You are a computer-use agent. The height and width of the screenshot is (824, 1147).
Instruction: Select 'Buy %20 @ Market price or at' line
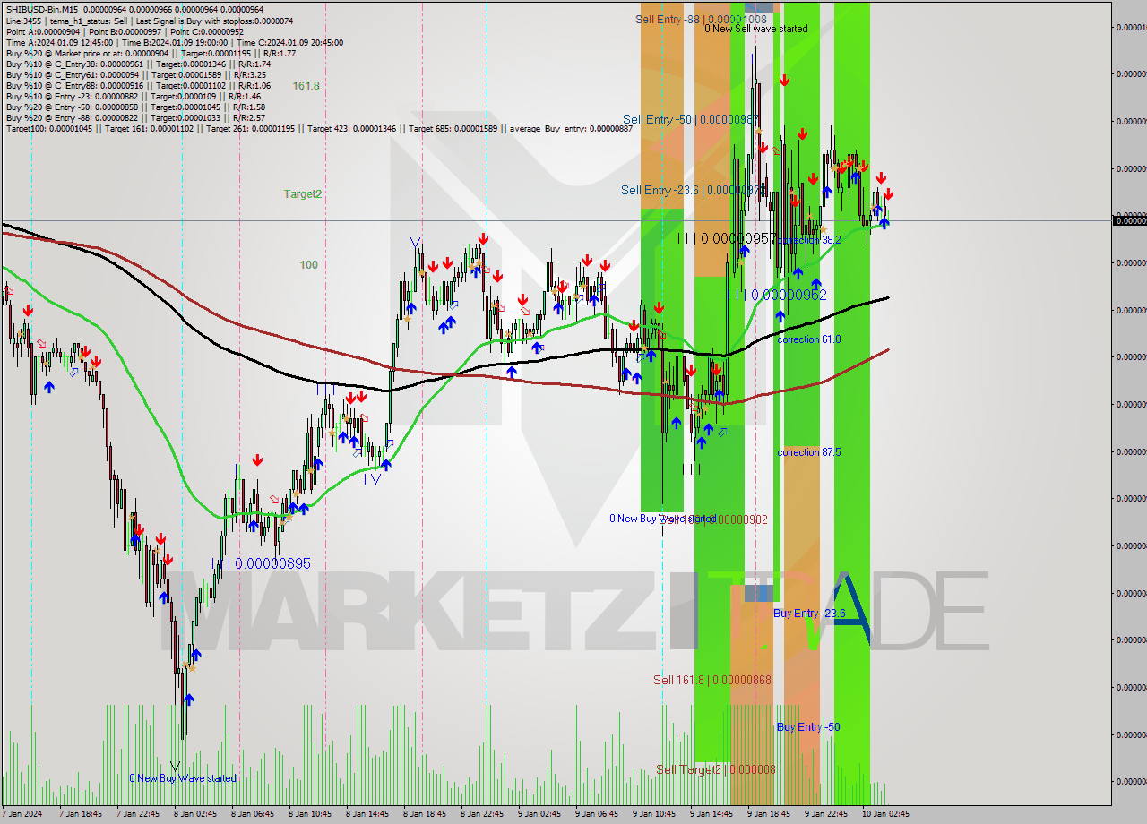(x=150, y=53)
